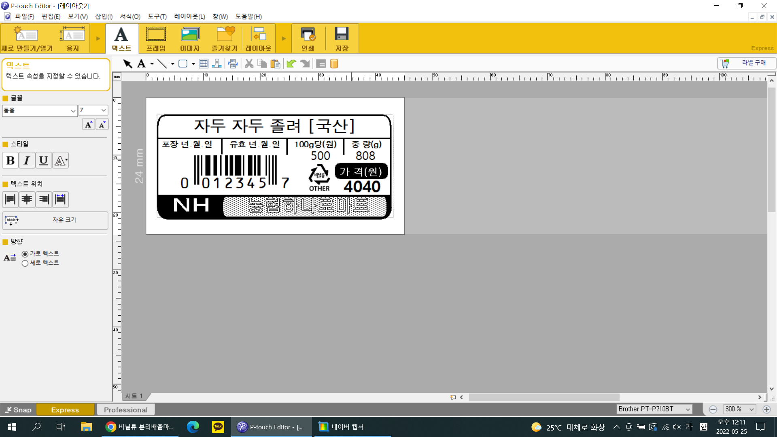The image size is (777, 437).
Task: Click the 라벨 구매 button
Action: click(747, 63)
